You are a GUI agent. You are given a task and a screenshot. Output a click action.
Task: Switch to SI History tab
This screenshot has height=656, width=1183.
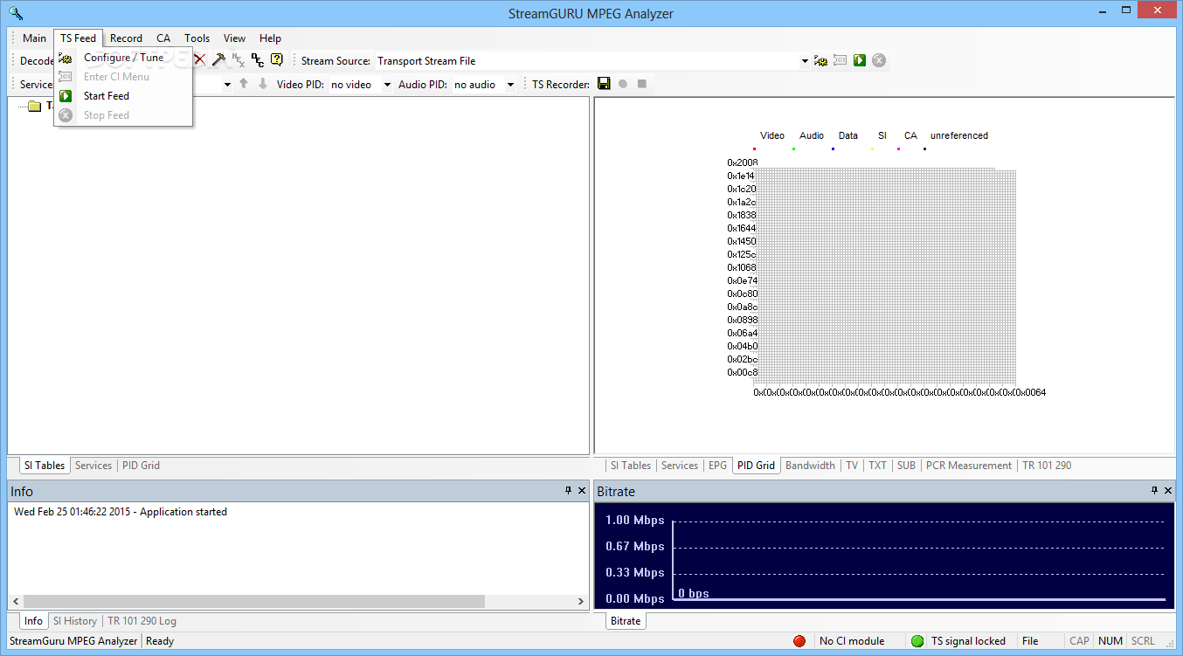pos(74,621)
